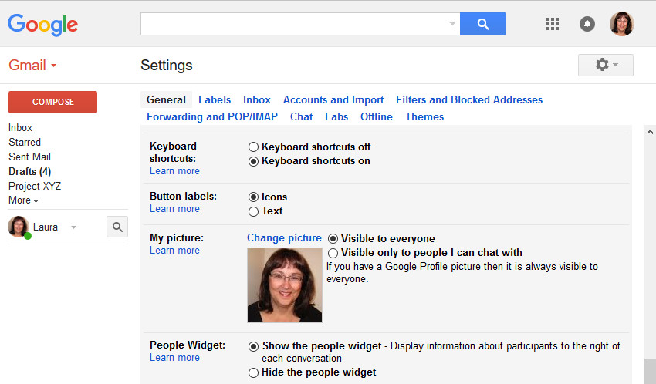Open Accounts and Import tab

pyautogui.click(x=333, y=100)
